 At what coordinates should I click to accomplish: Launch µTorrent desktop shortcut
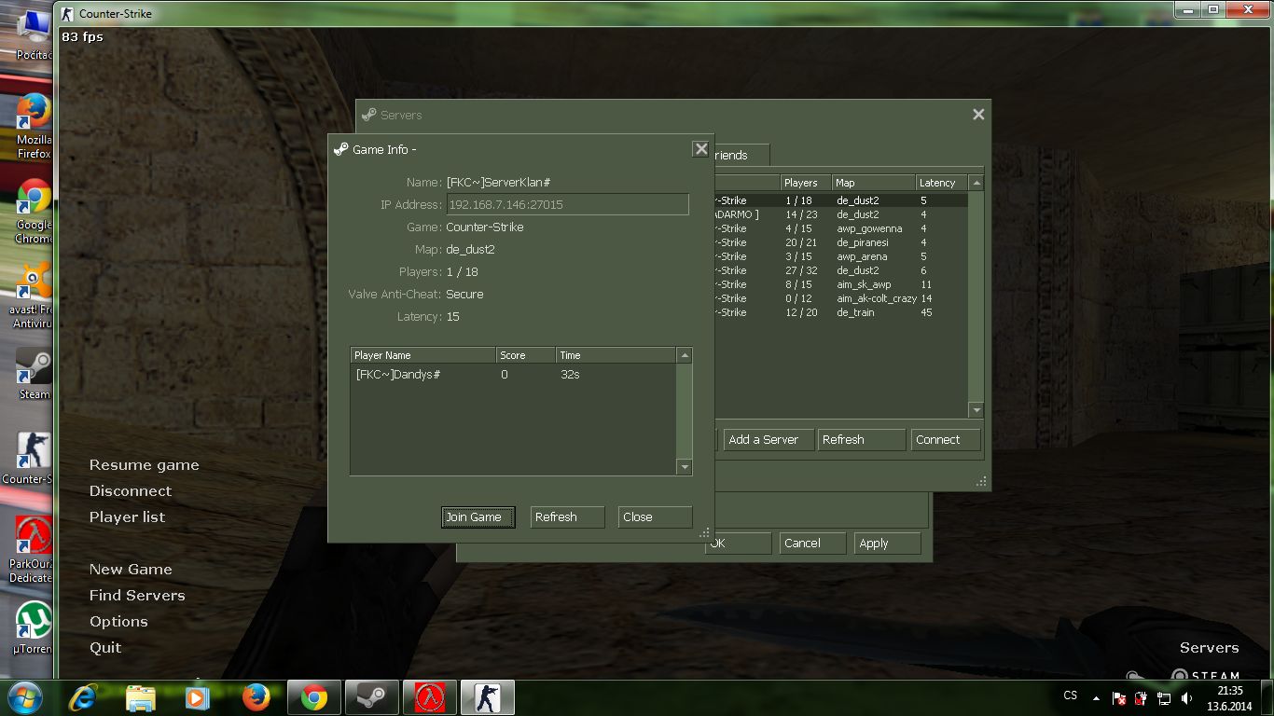[x=34, y=628]
